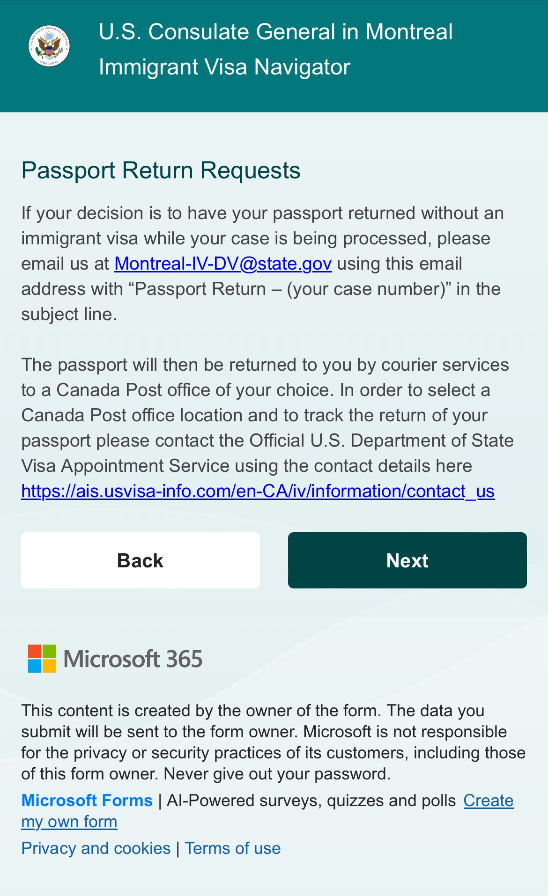The width and height of the screenshot is (548, 896).
Task: Click the Microsoft 365 wordmark text
Action: pos(133,659)
